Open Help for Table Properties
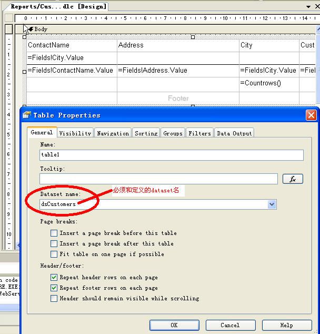320x334 pixels. (x=287, y=325)
